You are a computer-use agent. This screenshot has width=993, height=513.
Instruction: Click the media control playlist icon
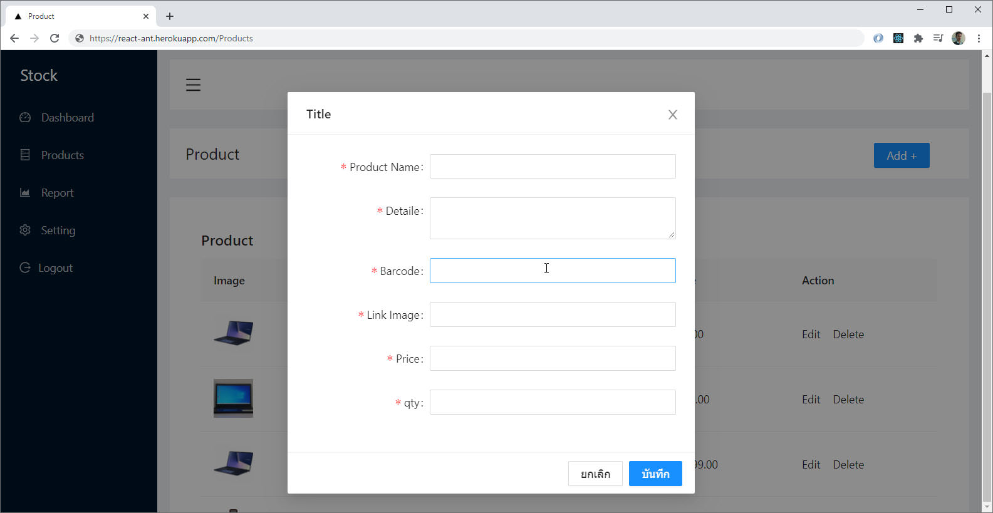[938, 38]
